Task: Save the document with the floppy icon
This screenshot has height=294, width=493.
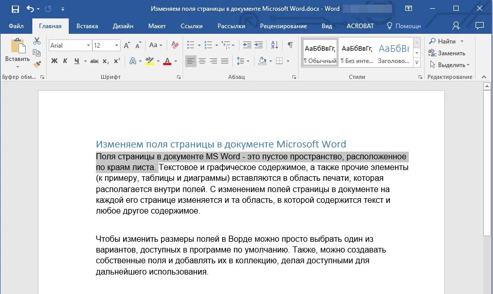Action: click(x=15, y=9)
